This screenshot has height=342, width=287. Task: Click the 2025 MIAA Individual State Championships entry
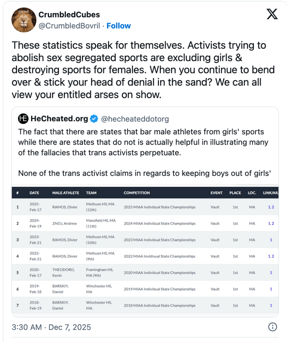[159, 207]
